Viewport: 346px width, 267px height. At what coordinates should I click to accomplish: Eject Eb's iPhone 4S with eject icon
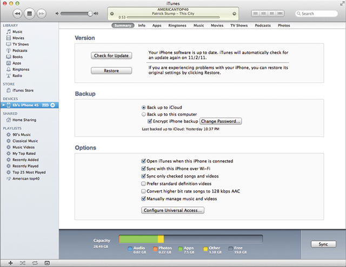[52, 105]
